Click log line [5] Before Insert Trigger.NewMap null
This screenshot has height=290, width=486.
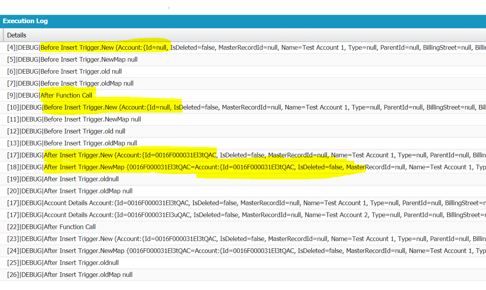(x=73, y=60)
